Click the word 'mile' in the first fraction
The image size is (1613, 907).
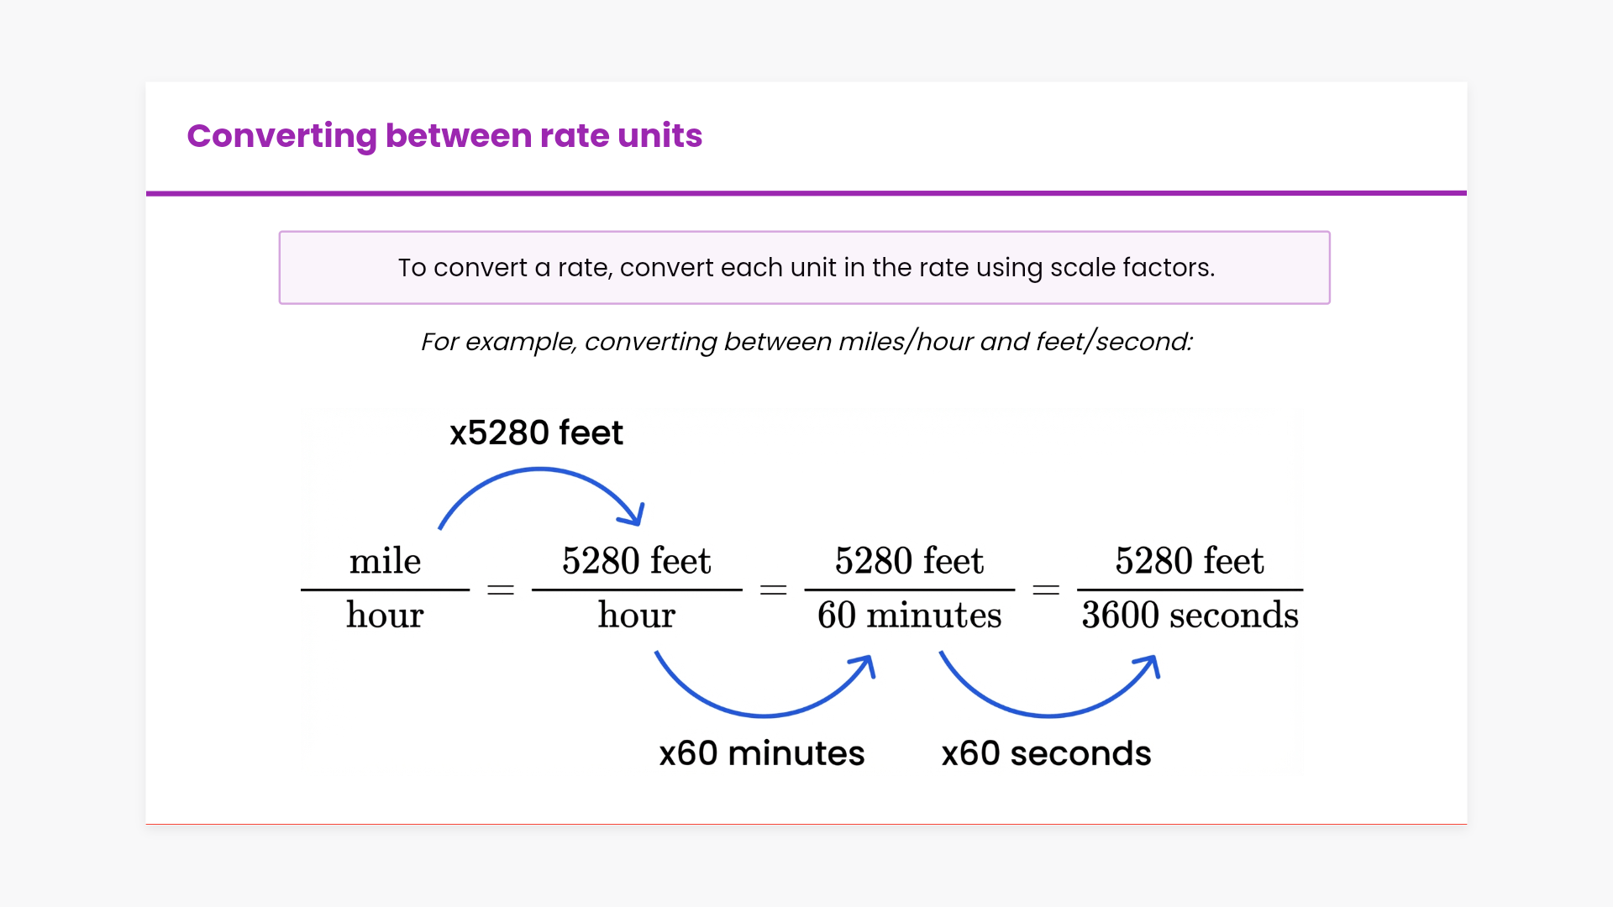(385, 561)
